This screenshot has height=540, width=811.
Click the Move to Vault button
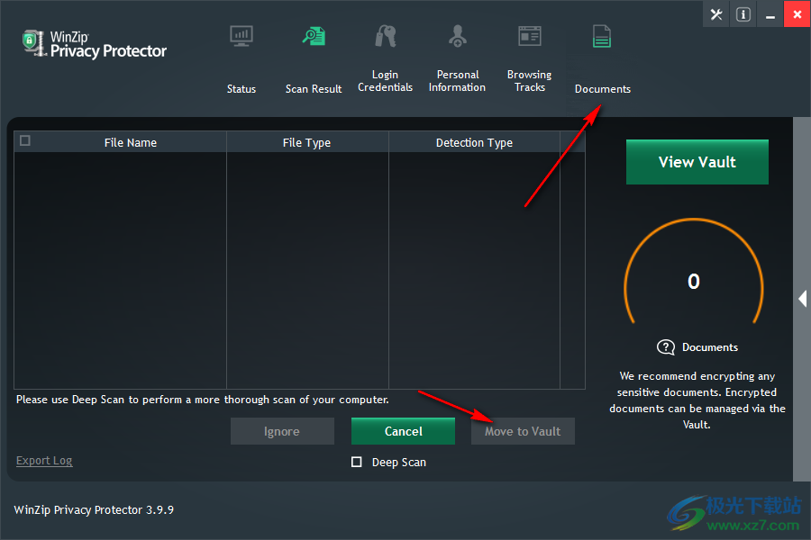[523, 431]
